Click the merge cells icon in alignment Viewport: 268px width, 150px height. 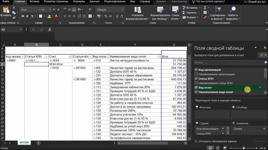[x=90, y=16]
